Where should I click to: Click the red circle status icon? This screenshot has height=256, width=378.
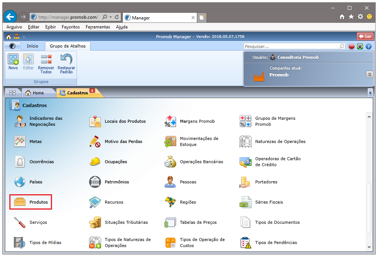(351, 46)
